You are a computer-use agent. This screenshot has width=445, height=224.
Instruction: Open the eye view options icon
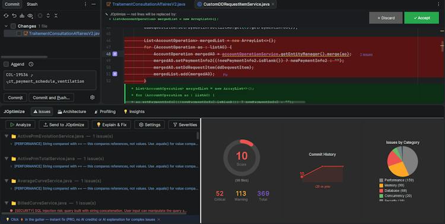click(x=30, y=15)
